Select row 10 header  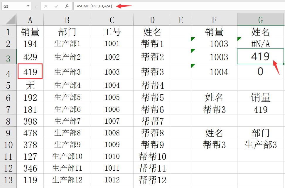(x=8, y=144)
